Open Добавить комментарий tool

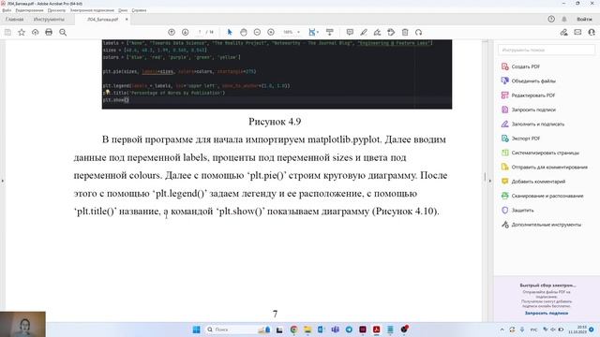[x=538, y=182]
